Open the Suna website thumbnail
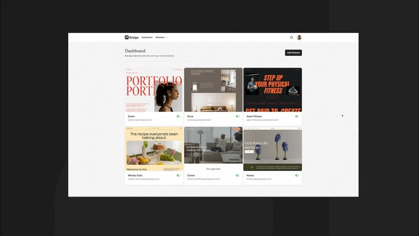The width and height of the screenshot is (419, 236). [x=213, y=90]
